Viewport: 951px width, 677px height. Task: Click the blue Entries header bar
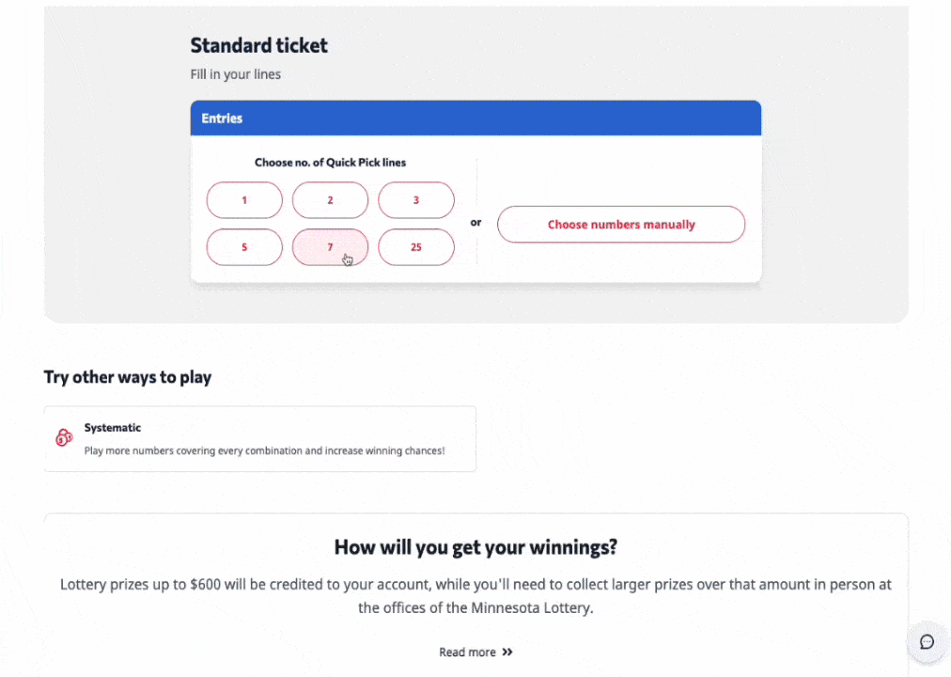[475, 119]
